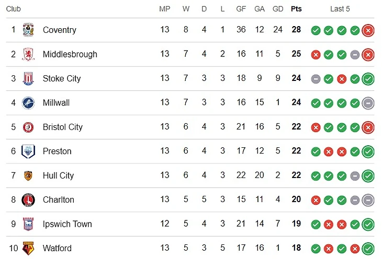
Task: Click the Ipswich Town crest icon
Action: click(28, 224)
